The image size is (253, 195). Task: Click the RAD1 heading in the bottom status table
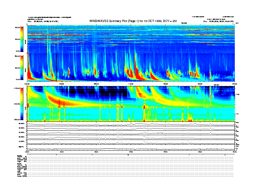point(19,164)
